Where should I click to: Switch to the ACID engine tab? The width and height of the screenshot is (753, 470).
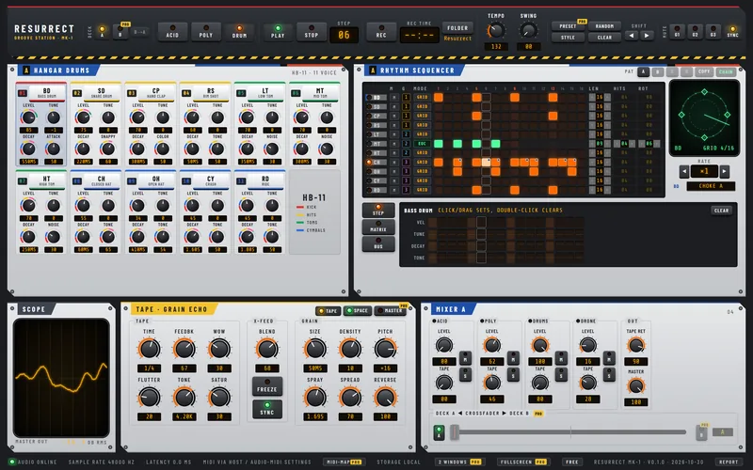click(172, 32)
